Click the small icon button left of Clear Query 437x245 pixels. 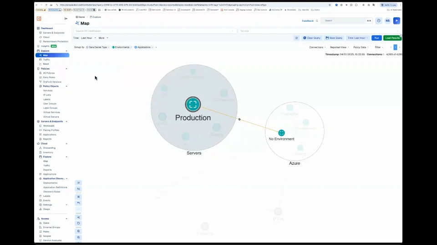pyautogui.click(x=296, y=38)
